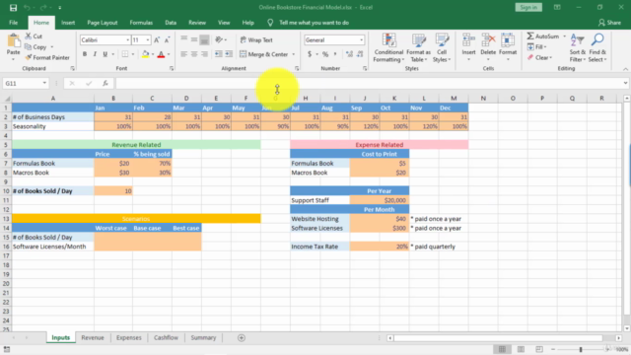Image resolution: width=631 pixels, height=355 pixels.
Task: Apply percent style format
Action: [x=325, y=54]
